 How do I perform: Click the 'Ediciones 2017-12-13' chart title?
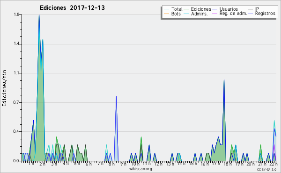tap(72, 8)
